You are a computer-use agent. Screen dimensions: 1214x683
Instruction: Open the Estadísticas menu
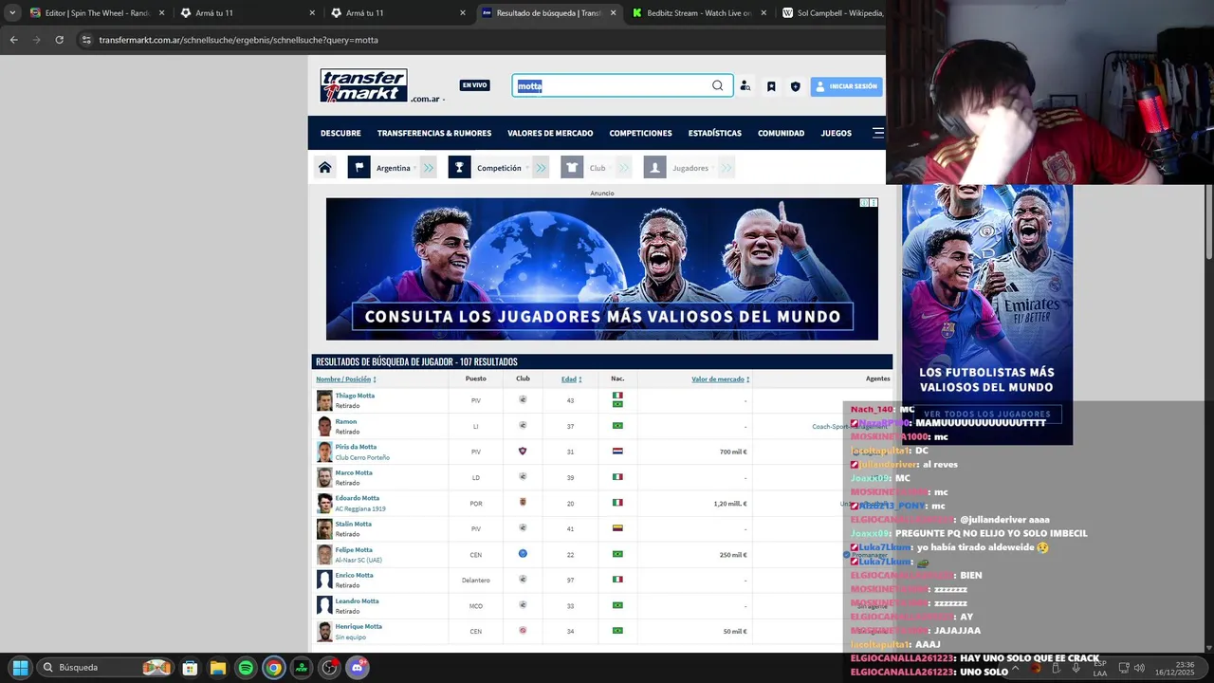coord(715,133)
